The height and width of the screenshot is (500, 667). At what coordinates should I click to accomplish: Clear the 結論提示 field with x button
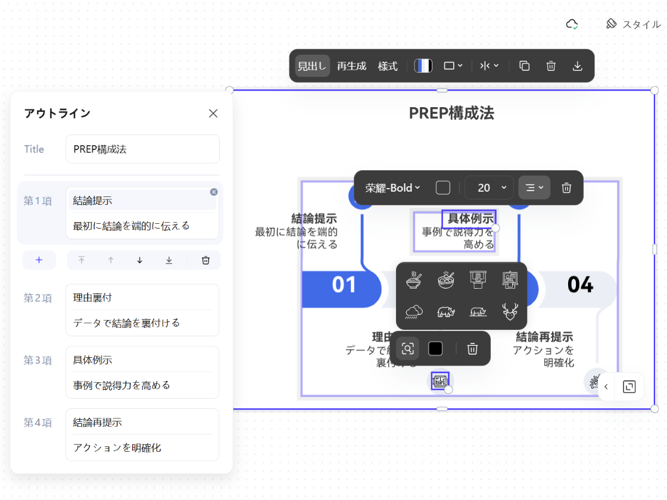(x=214, y=192)
